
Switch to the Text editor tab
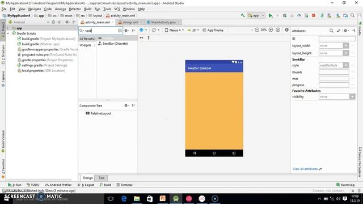[102, 178]
